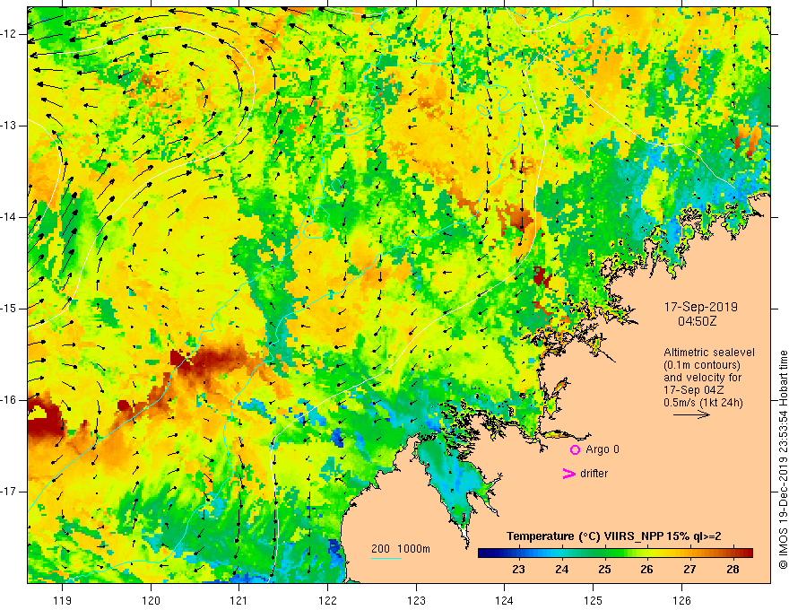Image resolution: width=789 pixels, height=610 pixels.
Task: Click the longitude label 119
Action: 63,600
